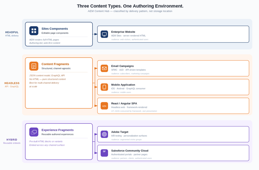Screen dimensions: 259x170
Task: Click the Enterprise Website title
Action: pyautogui.click(x=123, y=32)
